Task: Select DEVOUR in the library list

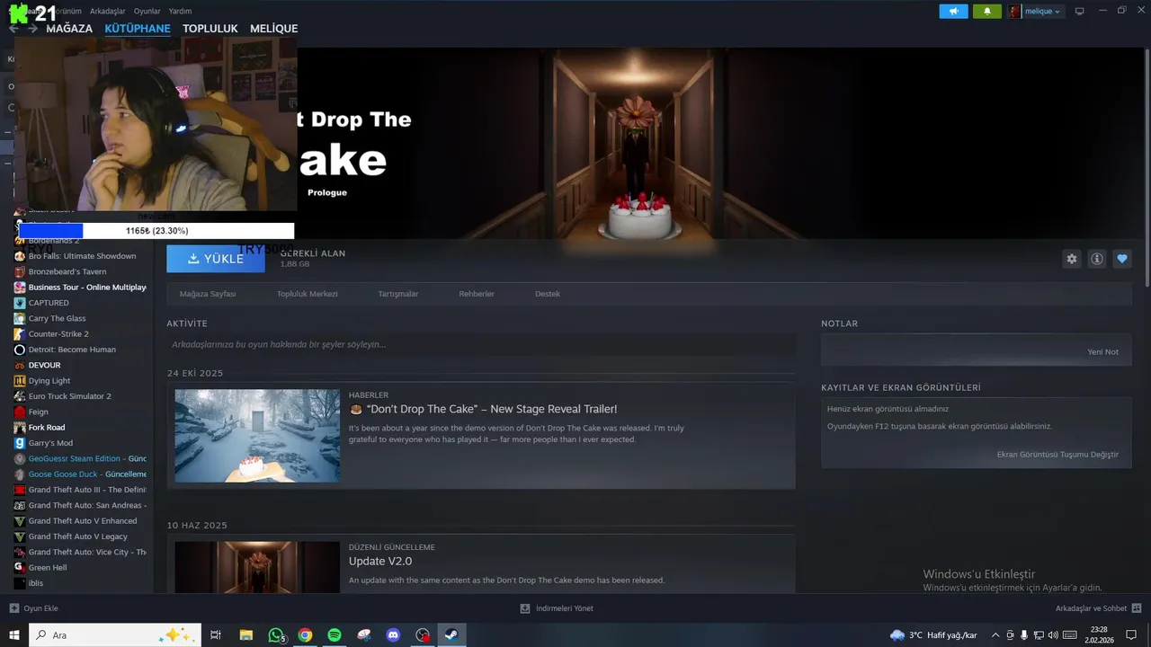Action: click(x=44, y=365)
